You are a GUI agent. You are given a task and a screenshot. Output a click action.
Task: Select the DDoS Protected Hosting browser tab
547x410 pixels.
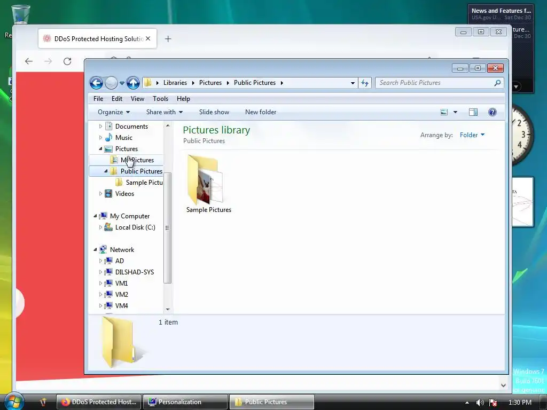pyautogui.click(x=97, y=38)
